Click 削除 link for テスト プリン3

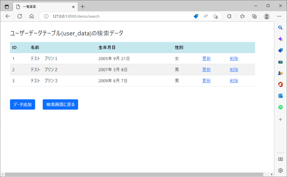[234, 81]
